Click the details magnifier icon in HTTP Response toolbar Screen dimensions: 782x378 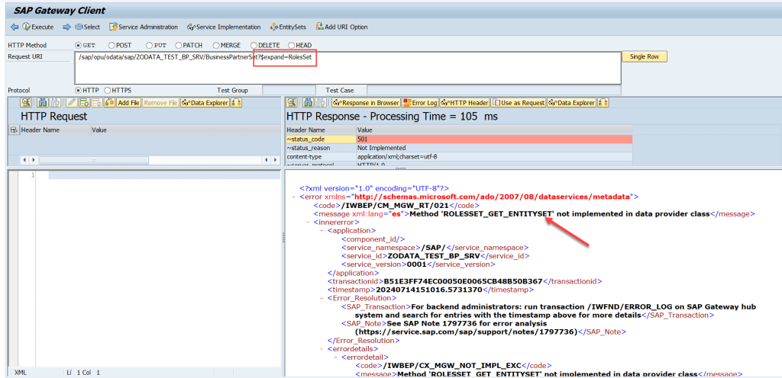pyautogui.click(x=292, y=102)
